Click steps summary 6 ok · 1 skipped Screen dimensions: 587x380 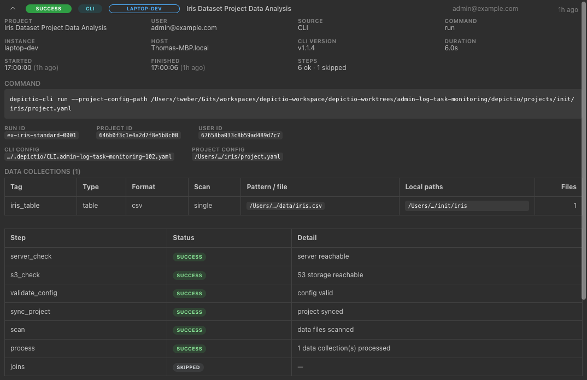tap(322, 68)
